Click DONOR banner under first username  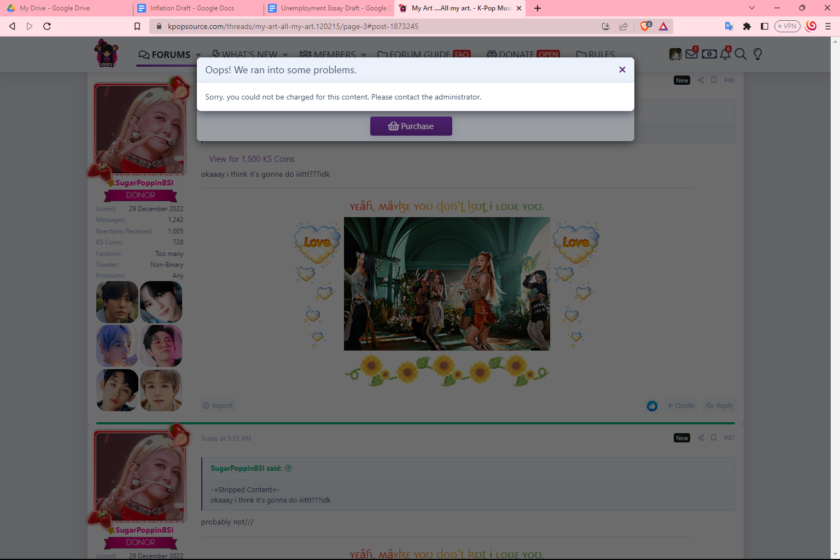click(141, 195)
